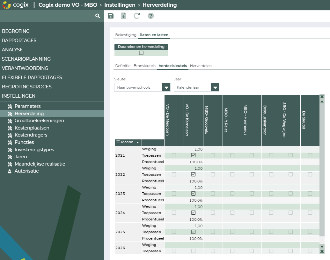Expand the BEGROTINGSPROCES menu section
The width and height of the screenshot is (330, 260).
point(27,87)
